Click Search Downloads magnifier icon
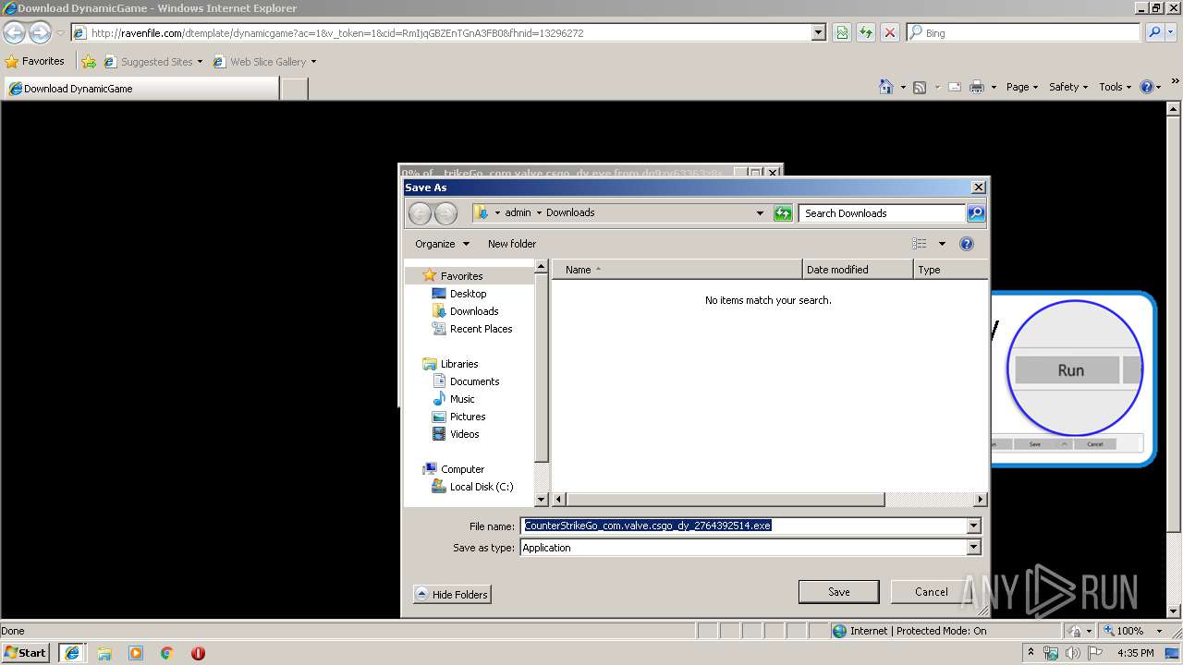The width and height of the screenshot is (1183, 665). (x=976, y=213)
